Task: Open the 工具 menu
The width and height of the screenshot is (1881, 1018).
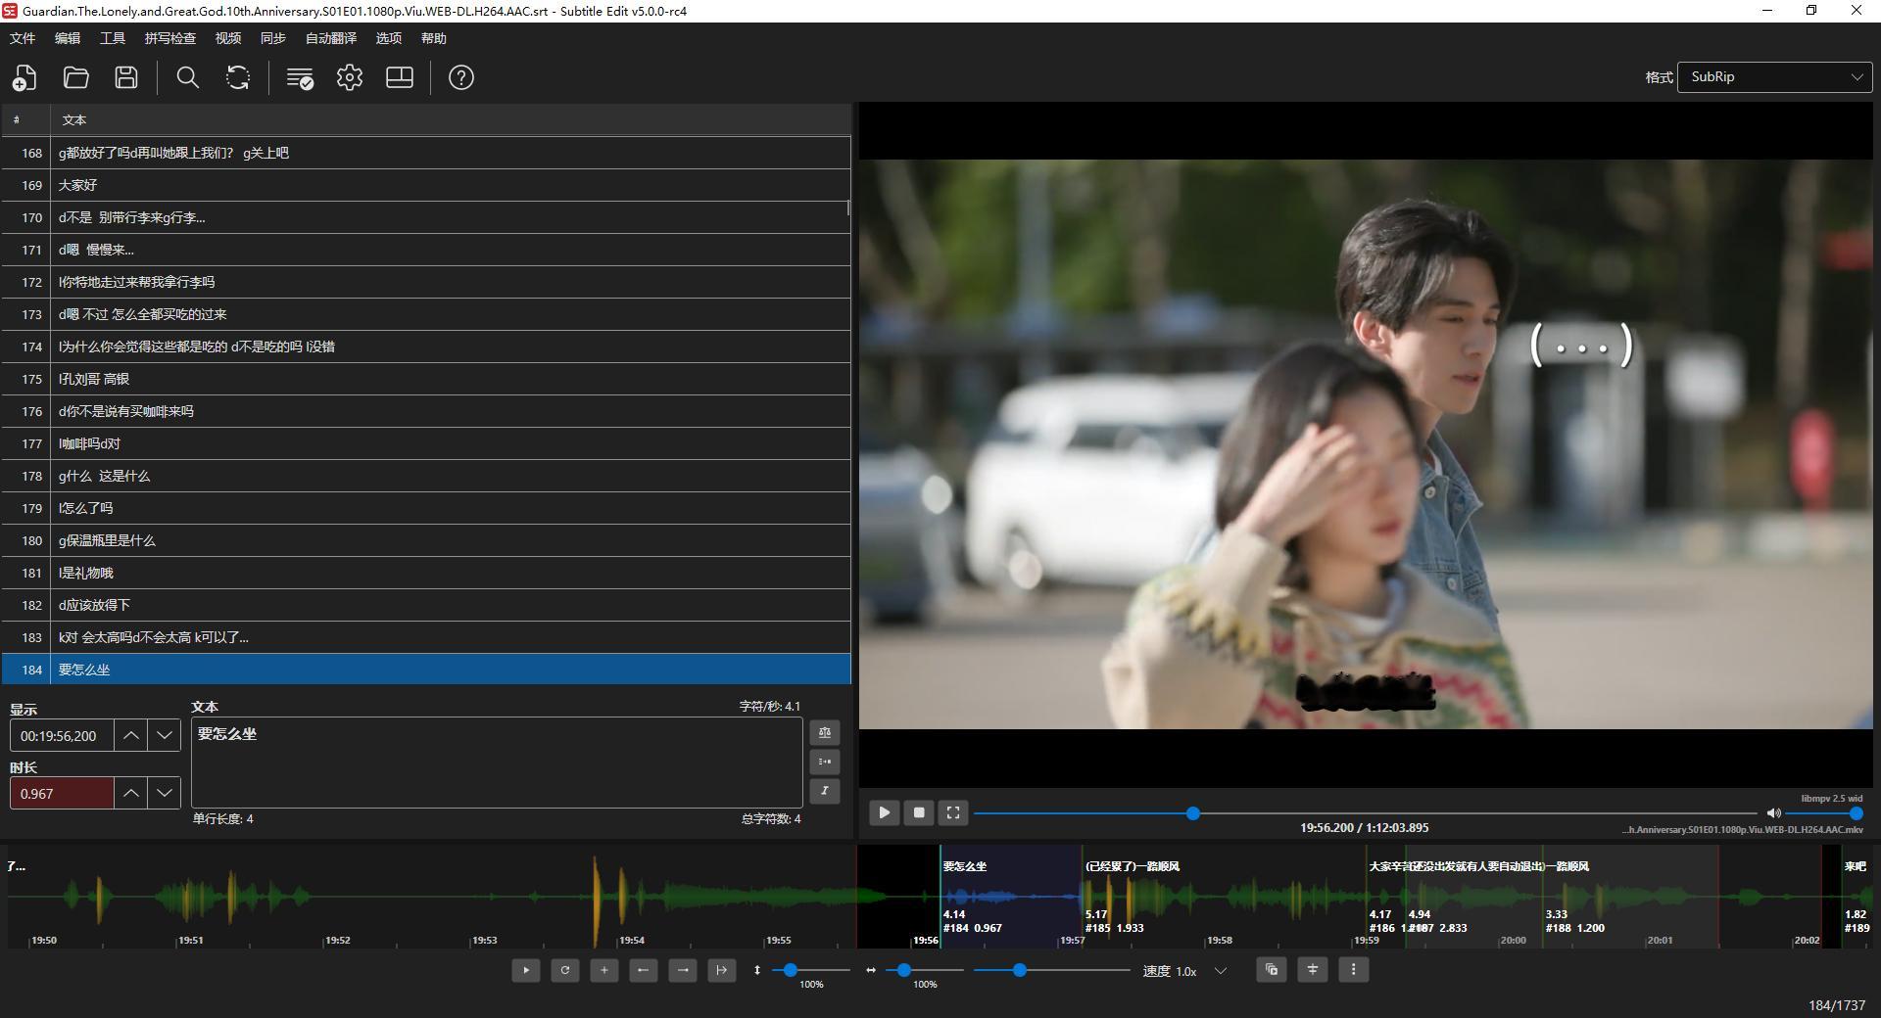Action: click(113, 38)
